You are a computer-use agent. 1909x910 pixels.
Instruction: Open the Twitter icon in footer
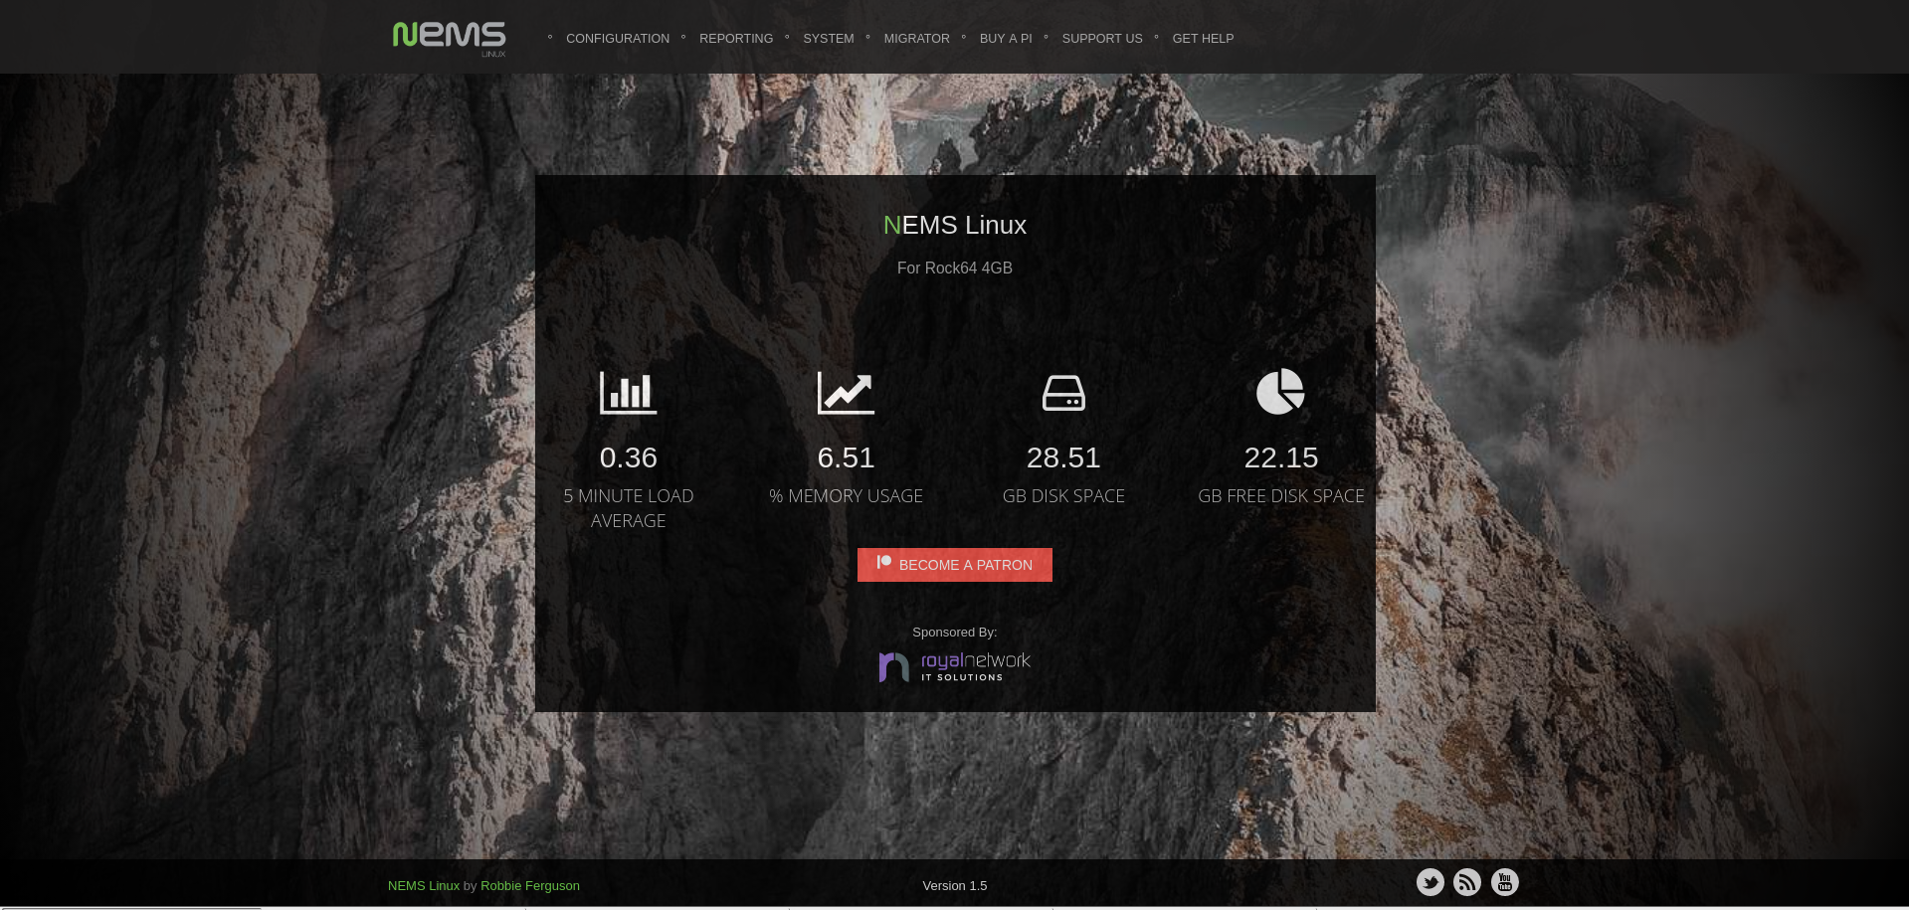tap(1431, 882)
